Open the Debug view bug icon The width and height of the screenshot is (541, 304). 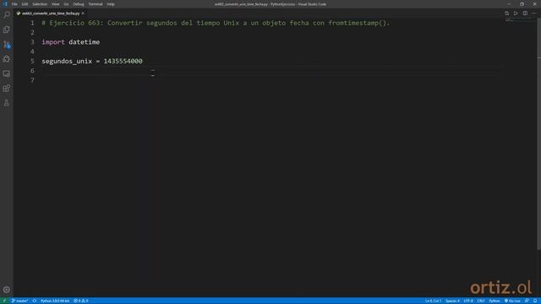7,59
